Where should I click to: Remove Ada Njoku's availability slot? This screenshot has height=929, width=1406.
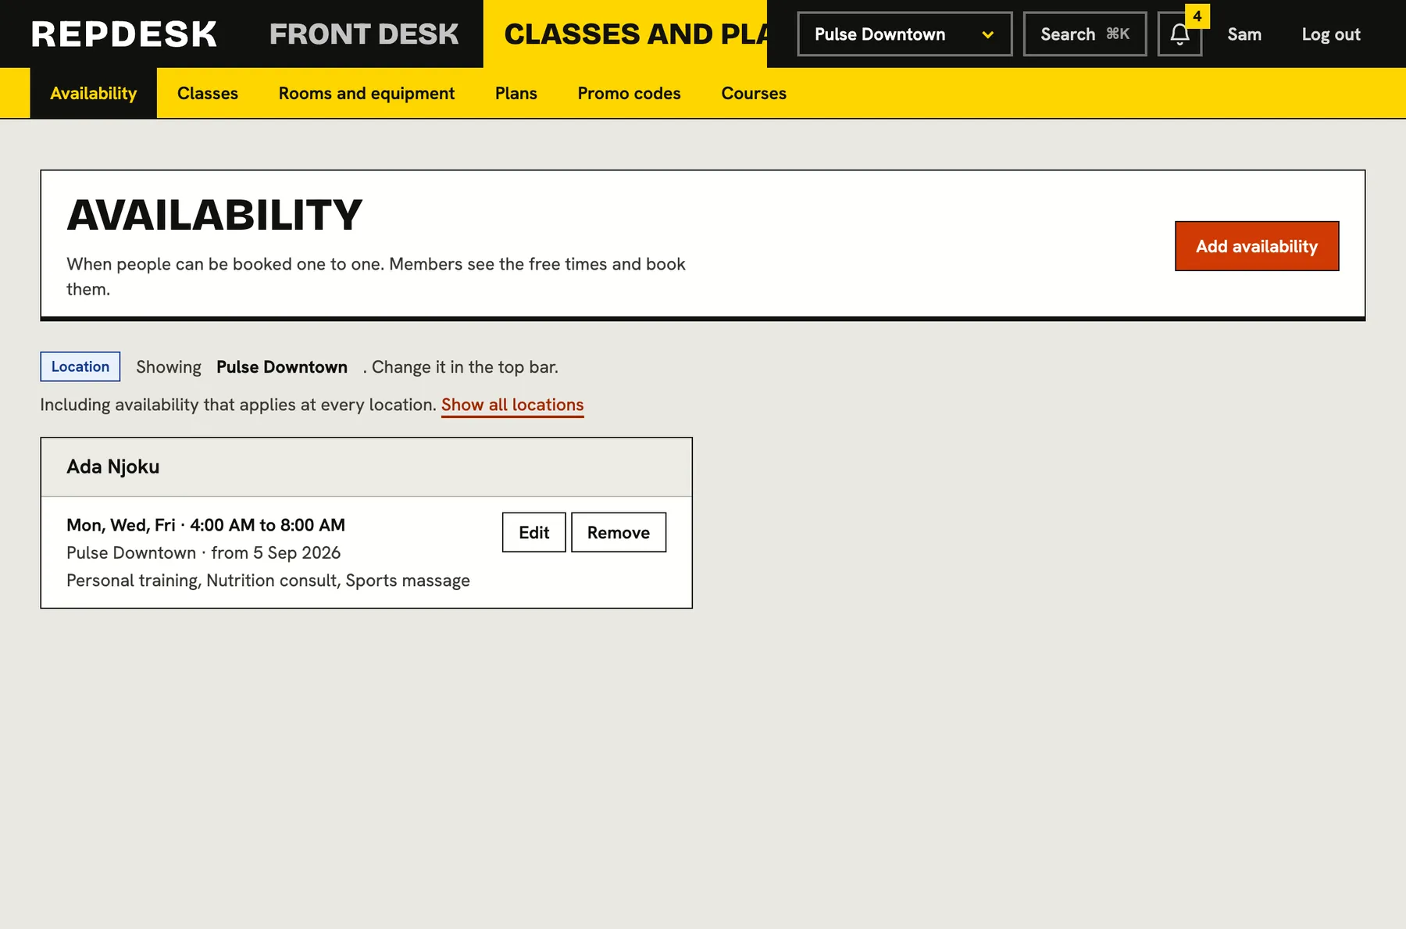point(619,532)
